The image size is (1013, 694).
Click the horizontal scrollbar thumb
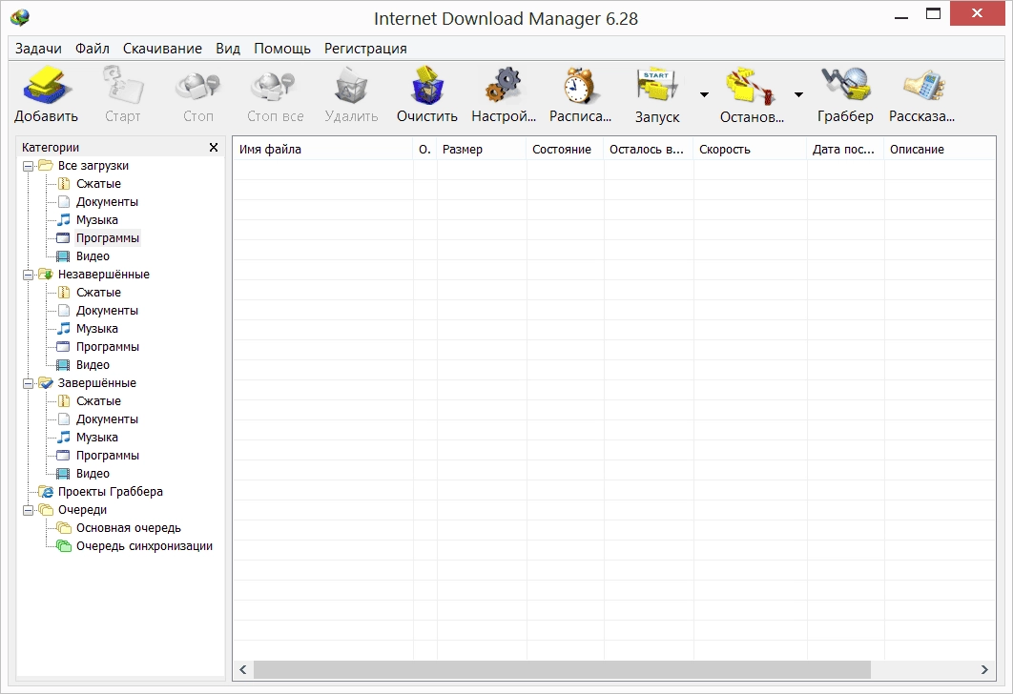point(562,669)
